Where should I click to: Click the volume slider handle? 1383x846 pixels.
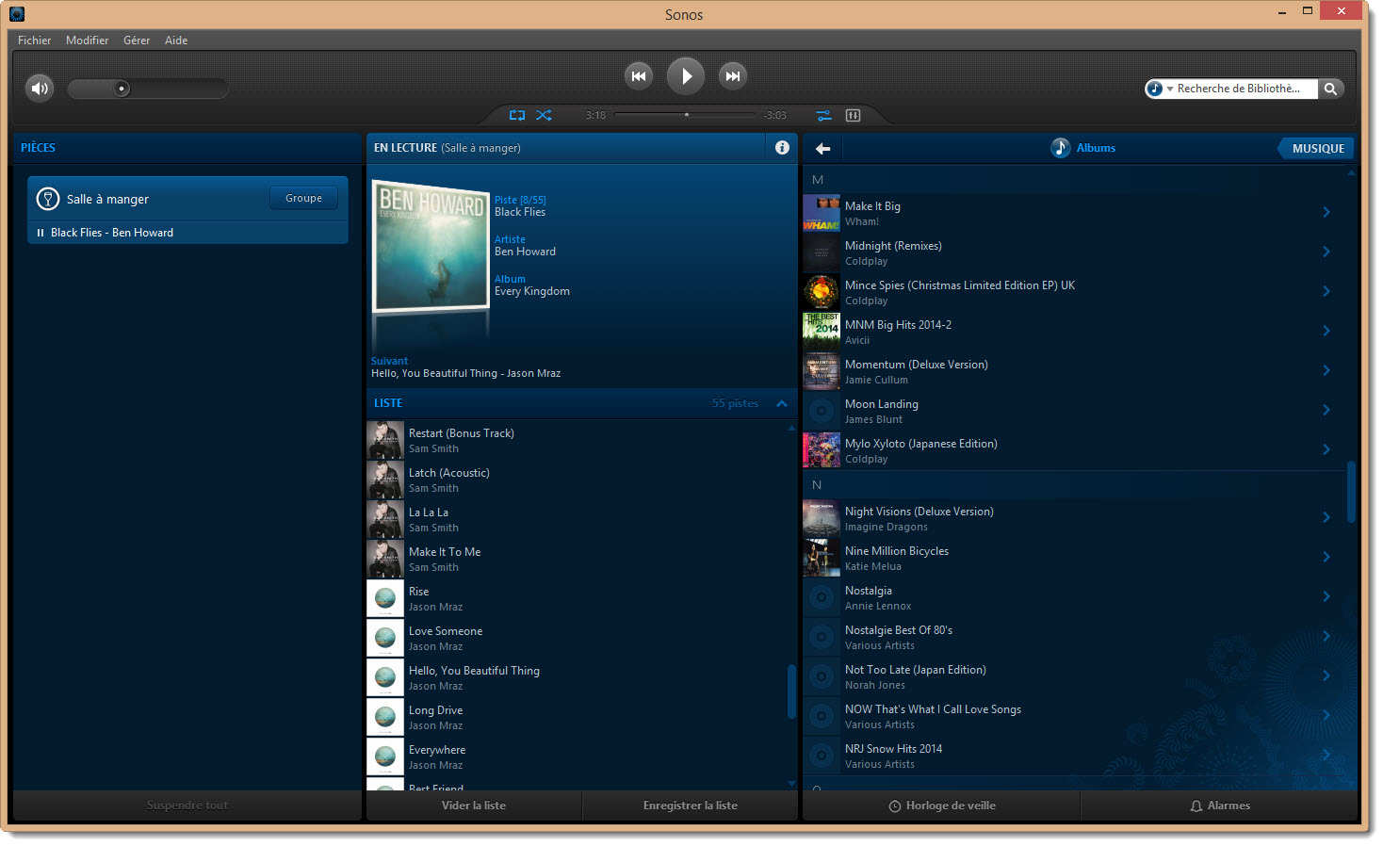(x=122, y=89)
